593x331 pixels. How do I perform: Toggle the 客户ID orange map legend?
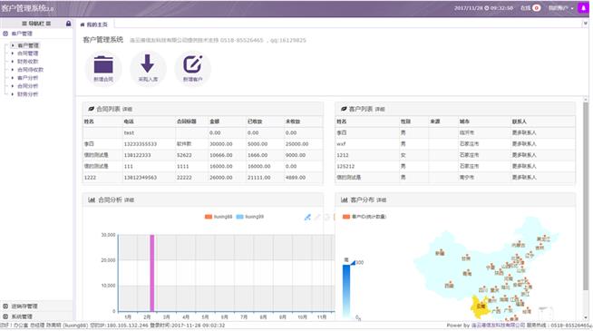click(364, 217)
